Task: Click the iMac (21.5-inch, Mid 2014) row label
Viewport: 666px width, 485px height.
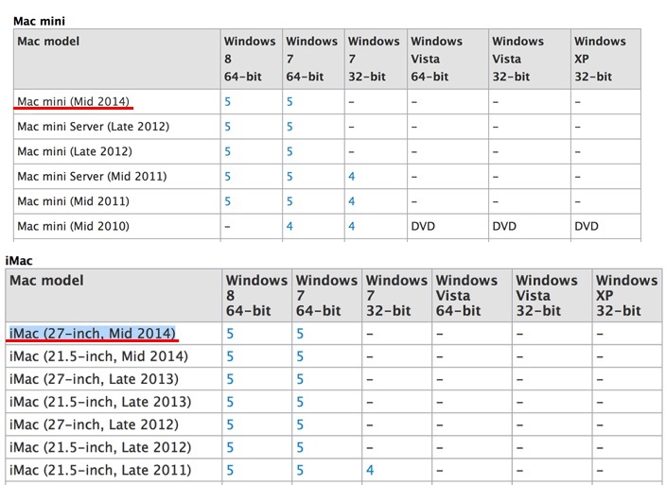Action: pos(98,356)
